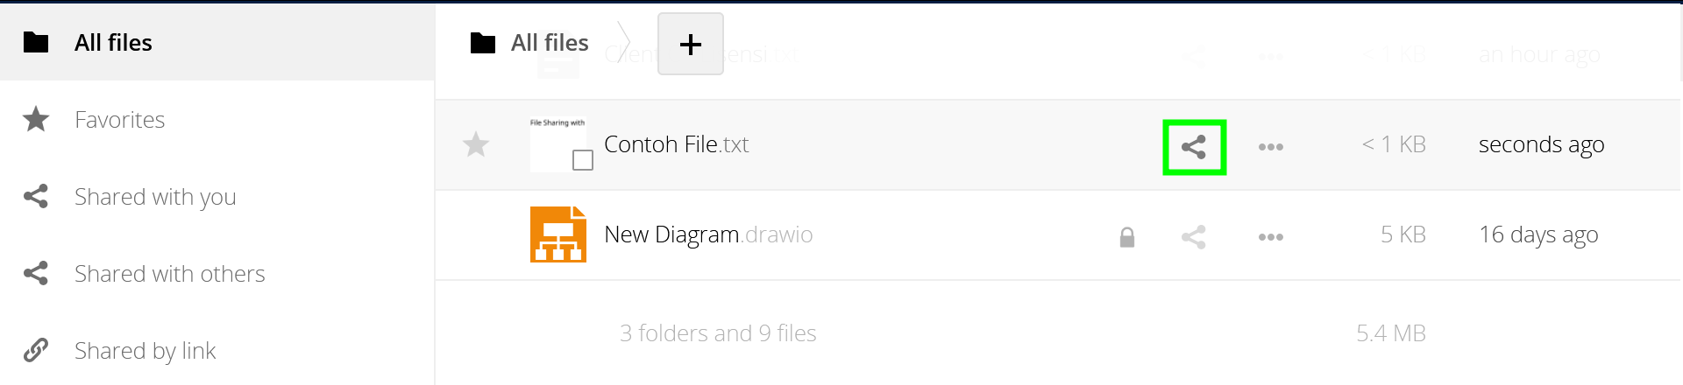Show files under Shared with you

coord(154,197)
